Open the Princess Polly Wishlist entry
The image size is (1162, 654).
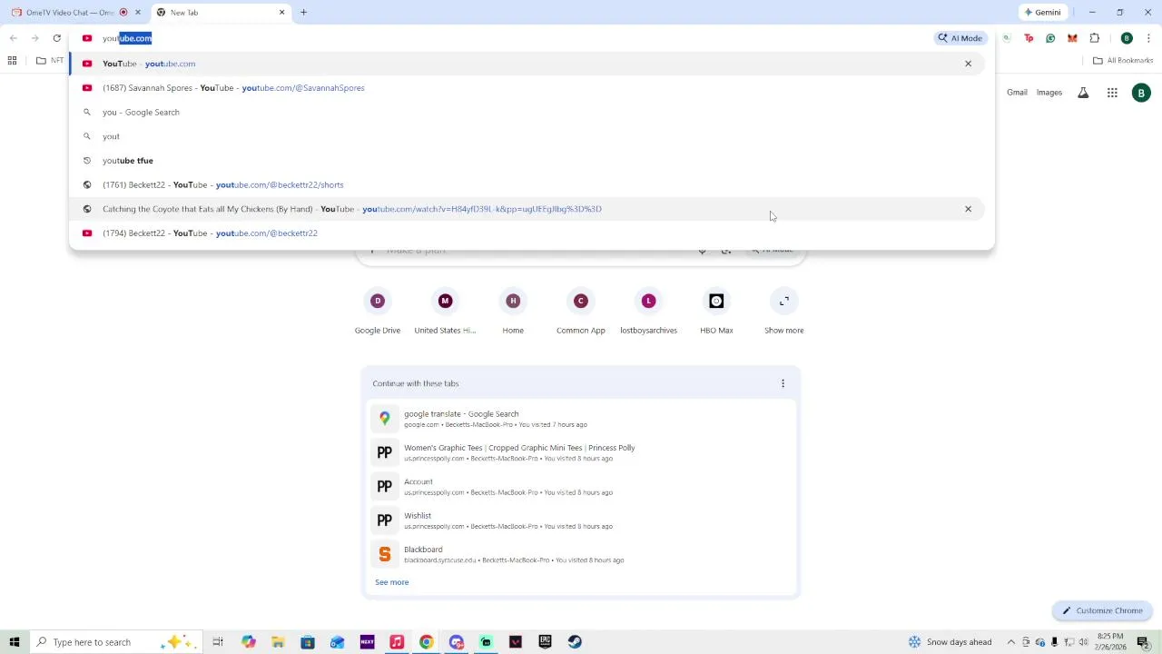pyautogui.click(x=581, y=520)
